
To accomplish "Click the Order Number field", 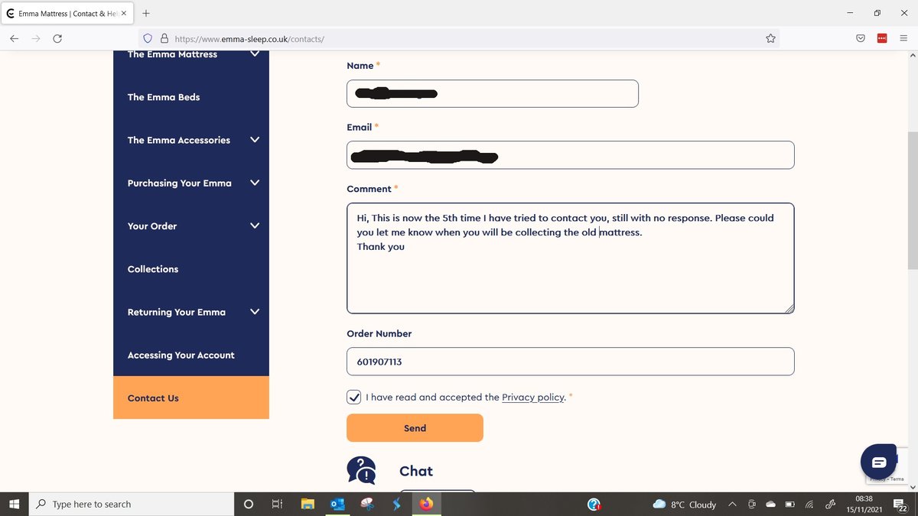I will (571, 362).
